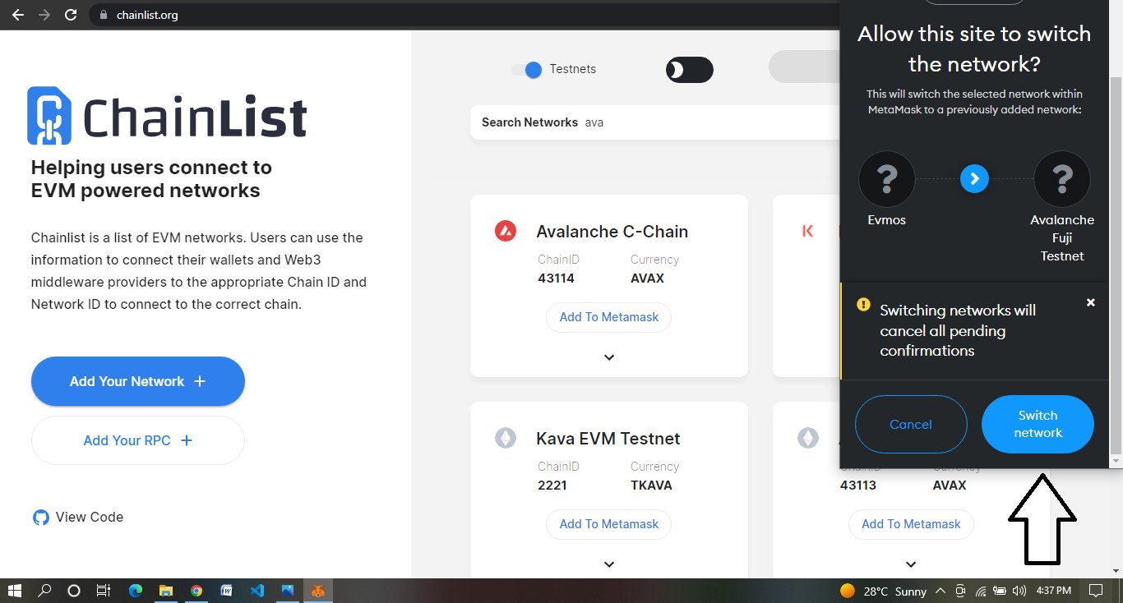Image resolution: width=1123 pixels, height=603 pixels.
Task: Click the volume speaker tray icon
Action: [1019, 591]
